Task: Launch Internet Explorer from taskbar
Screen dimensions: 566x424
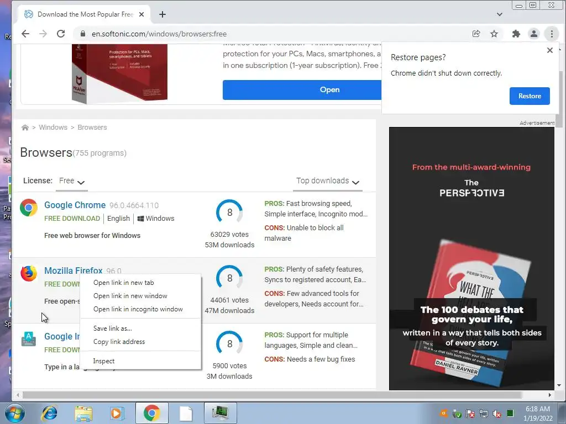Action: click(49, 413)
